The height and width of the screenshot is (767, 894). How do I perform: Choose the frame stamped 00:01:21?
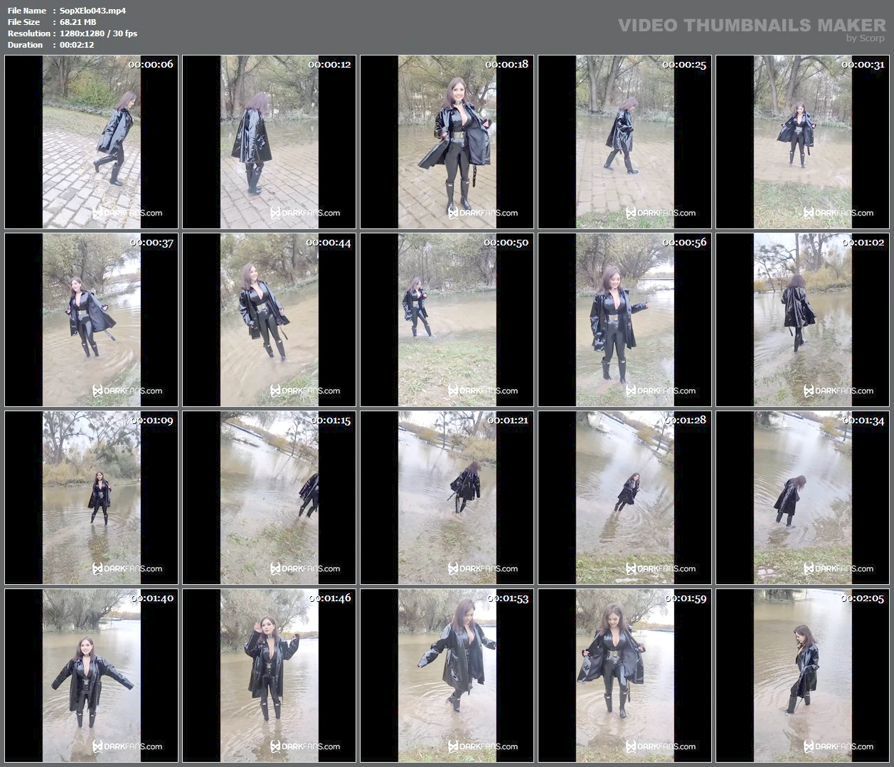(447, 498)
